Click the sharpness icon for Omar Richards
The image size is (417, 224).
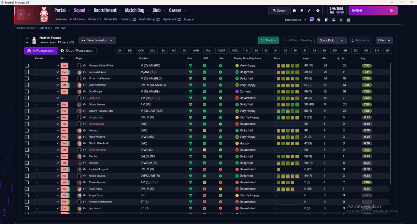pos(204,150)
